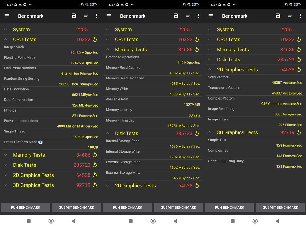The height and width of the screenshot is (227, 306).
Task: Click save disk icon in right screen
Action: tap(278, 16)
